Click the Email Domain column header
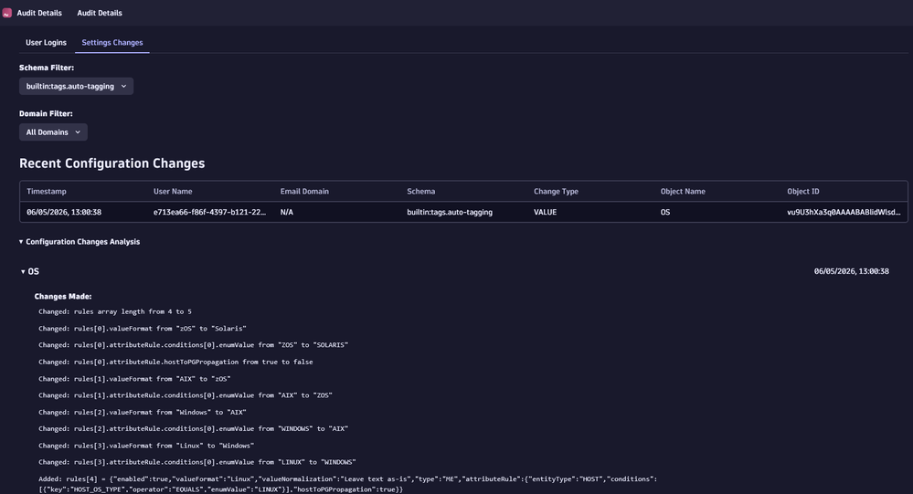Viewport: 913px width, 494px height. coord(304,192)
